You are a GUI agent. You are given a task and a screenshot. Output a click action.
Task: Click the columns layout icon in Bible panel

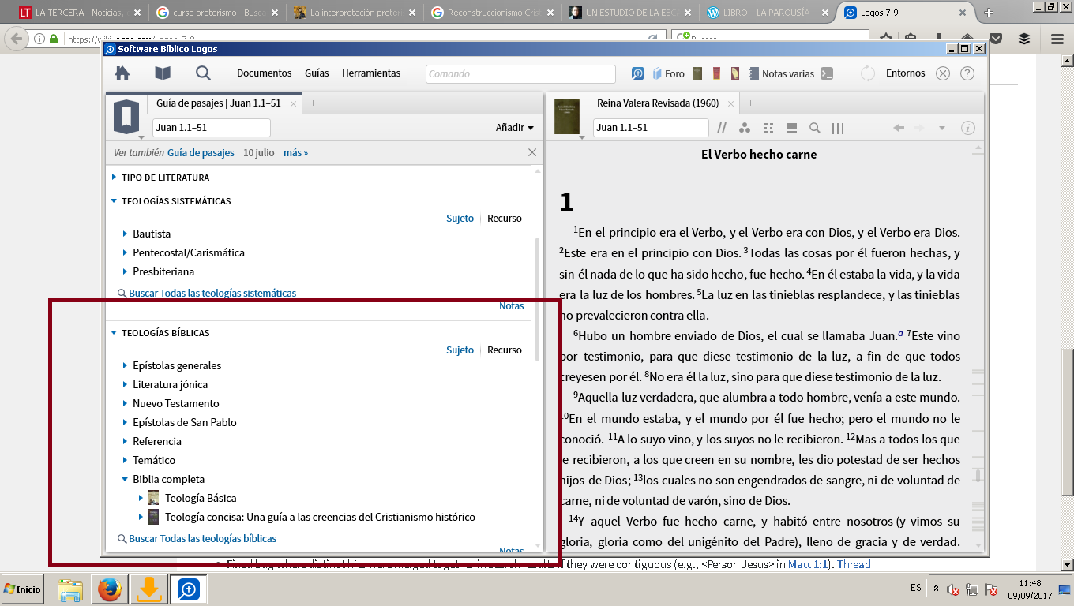[838, 128]
